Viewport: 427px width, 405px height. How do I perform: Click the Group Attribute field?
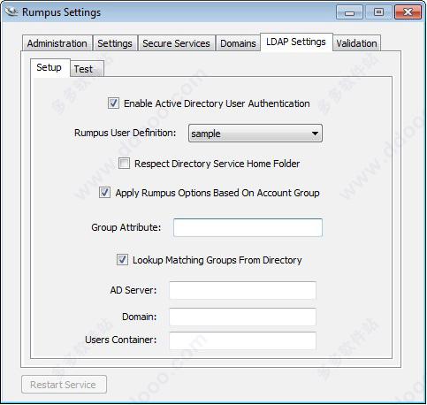coord(248,227)
